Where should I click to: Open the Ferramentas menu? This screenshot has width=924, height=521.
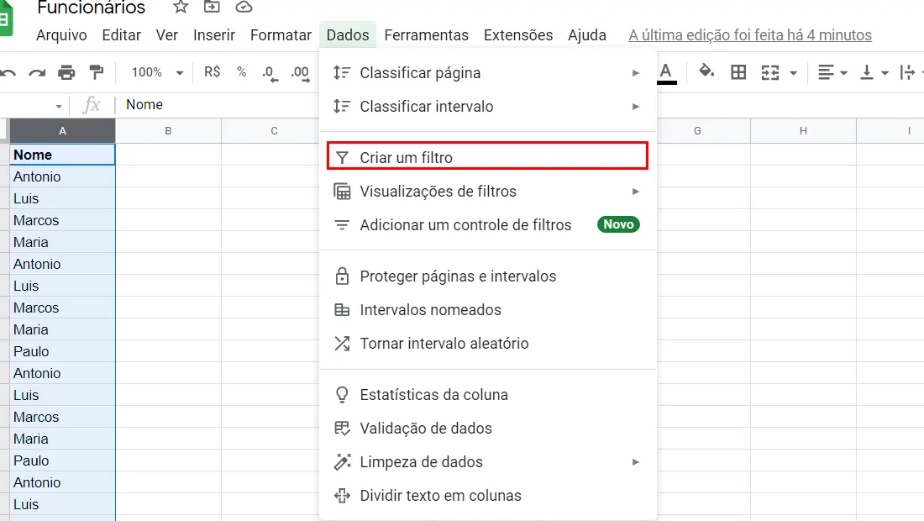pyautogui.click(x=426, y=34)
